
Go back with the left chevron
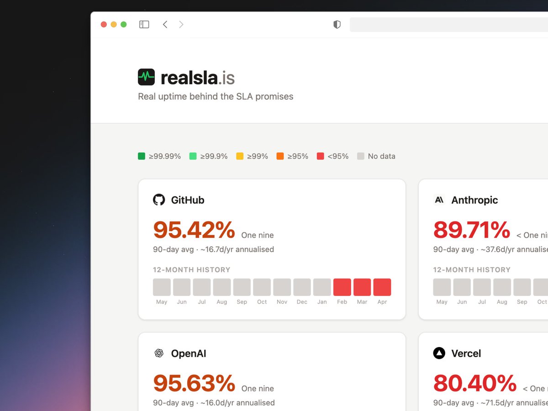(x=165, y=25)
